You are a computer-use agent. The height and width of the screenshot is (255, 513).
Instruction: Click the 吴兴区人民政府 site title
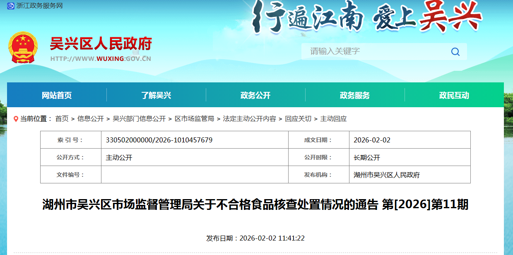(x=101, y=44)
